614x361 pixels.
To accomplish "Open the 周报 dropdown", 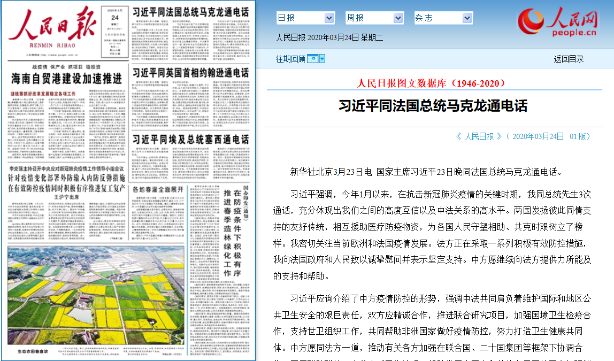I will pyautogui.click(x=374, y=18).
